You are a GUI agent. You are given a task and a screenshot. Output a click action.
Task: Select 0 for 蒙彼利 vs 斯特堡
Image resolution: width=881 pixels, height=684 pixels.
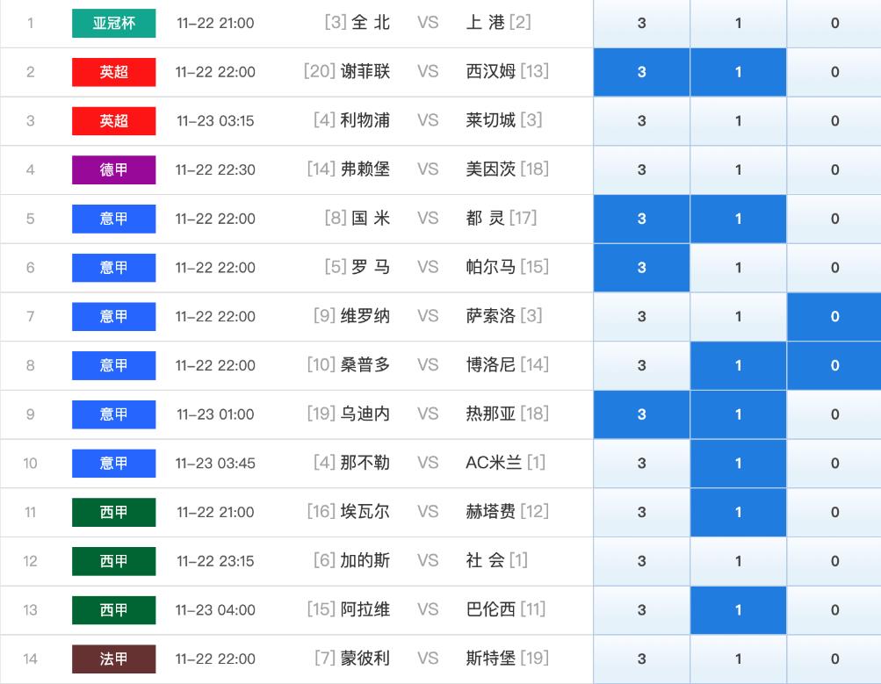click(834, 659)
